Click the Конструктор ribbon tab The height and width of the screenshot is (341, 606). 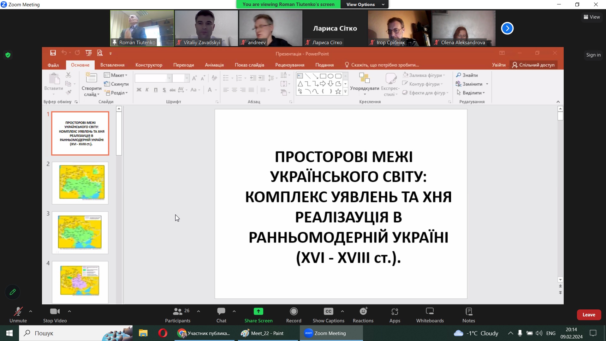coord(149,65)
